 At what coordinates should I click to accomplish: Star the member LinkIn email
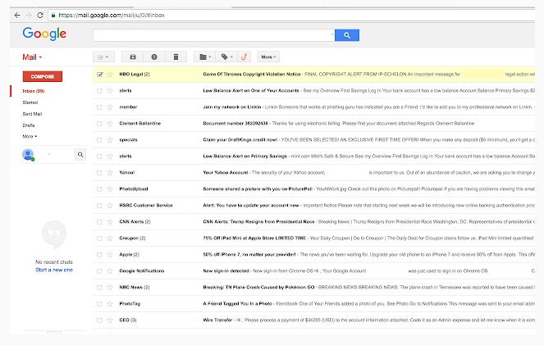pos(110,107)
